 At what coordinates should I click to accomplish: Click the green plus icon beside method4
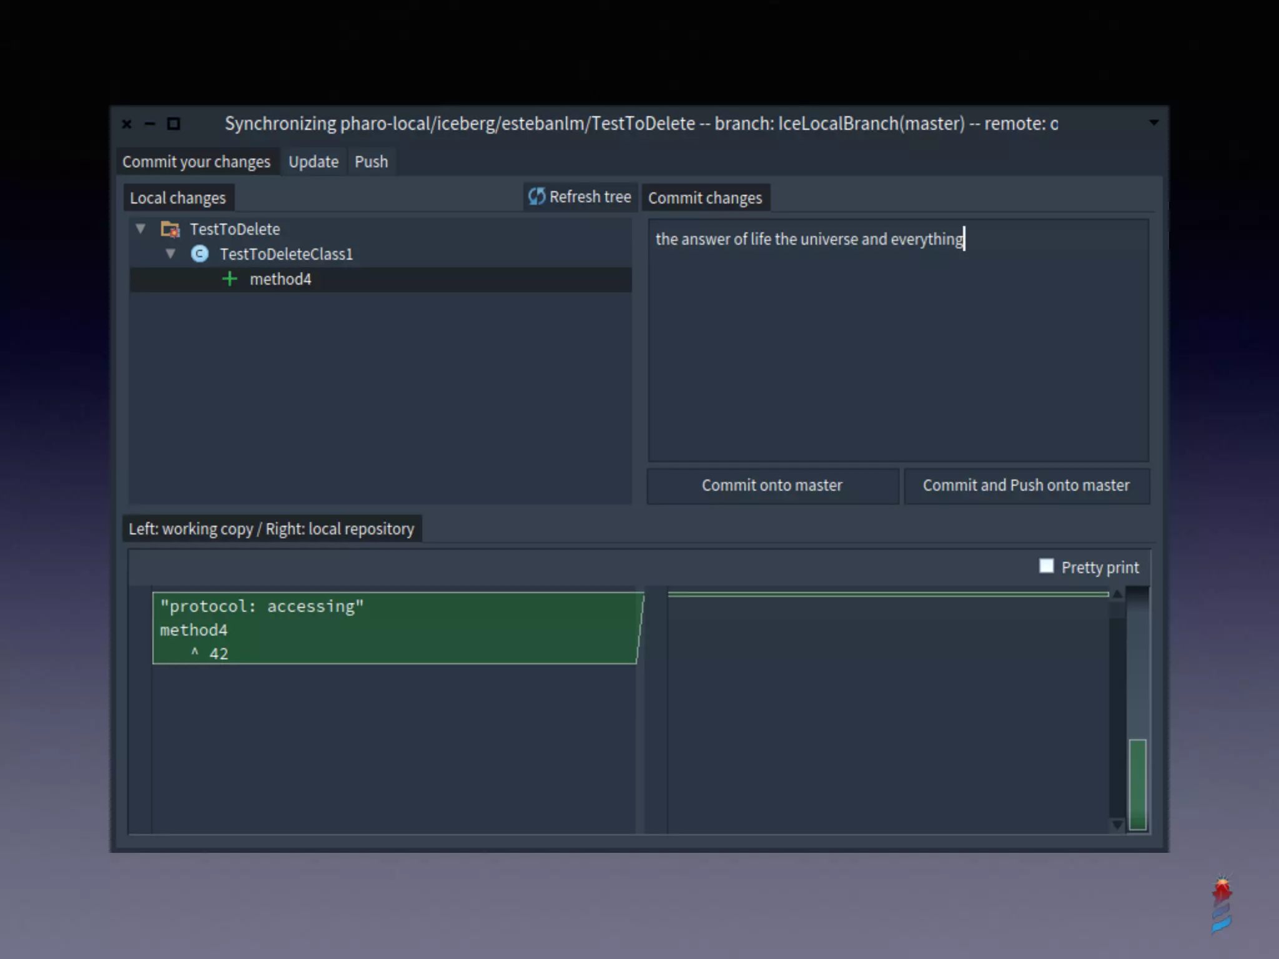(230, 279)
